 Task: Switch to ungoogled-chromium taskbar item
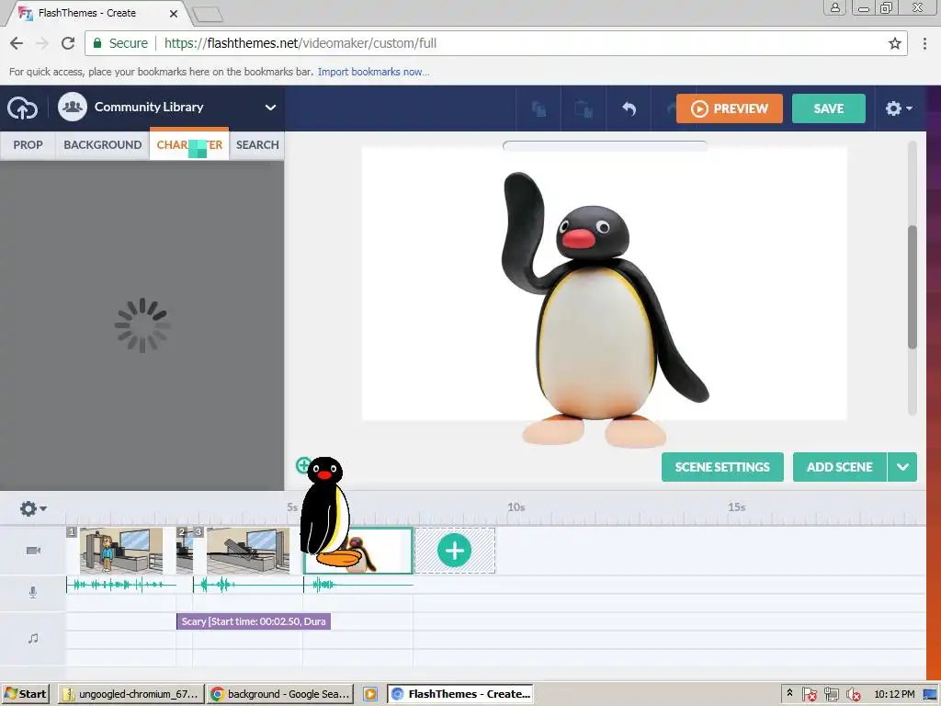130,694
